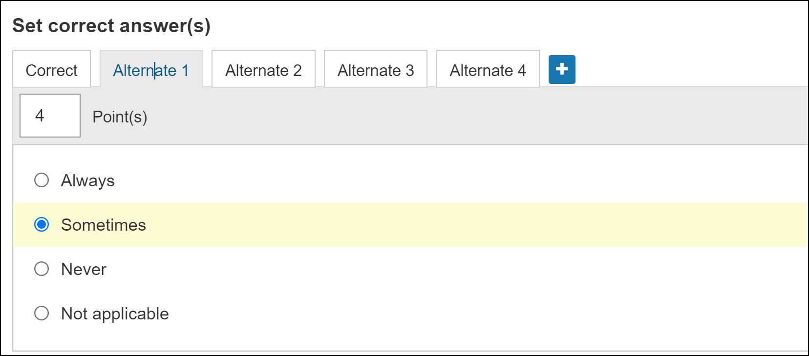Open the Alternate 1 tab
Viewport: 809px width, 356px height.
pos(151,70)
